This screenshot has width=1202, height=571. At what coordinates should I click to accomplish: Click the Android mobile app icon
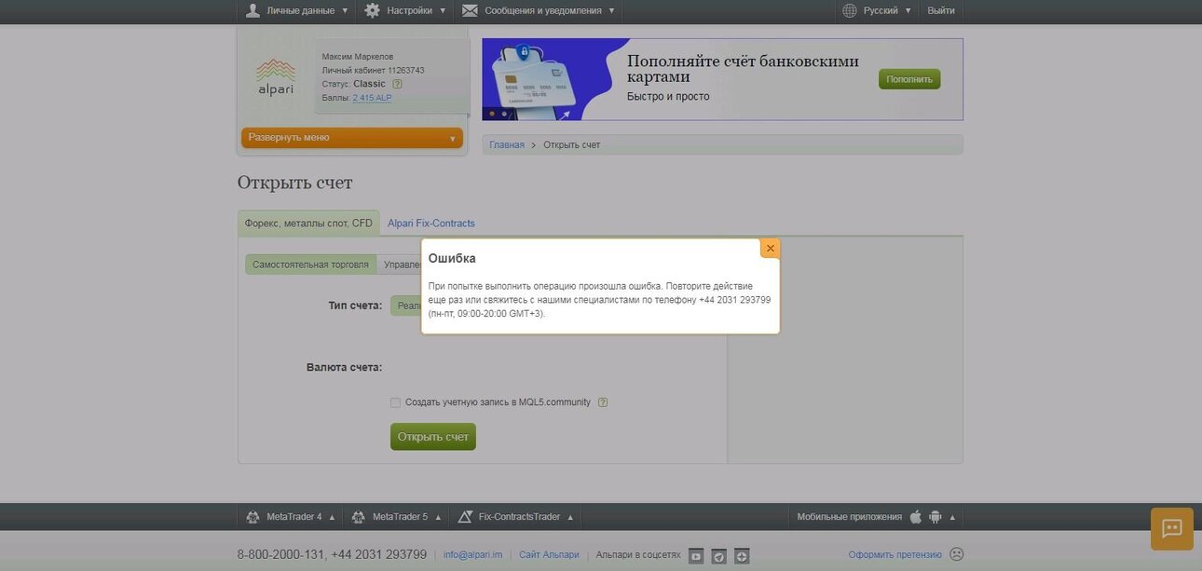click(936, 517)
